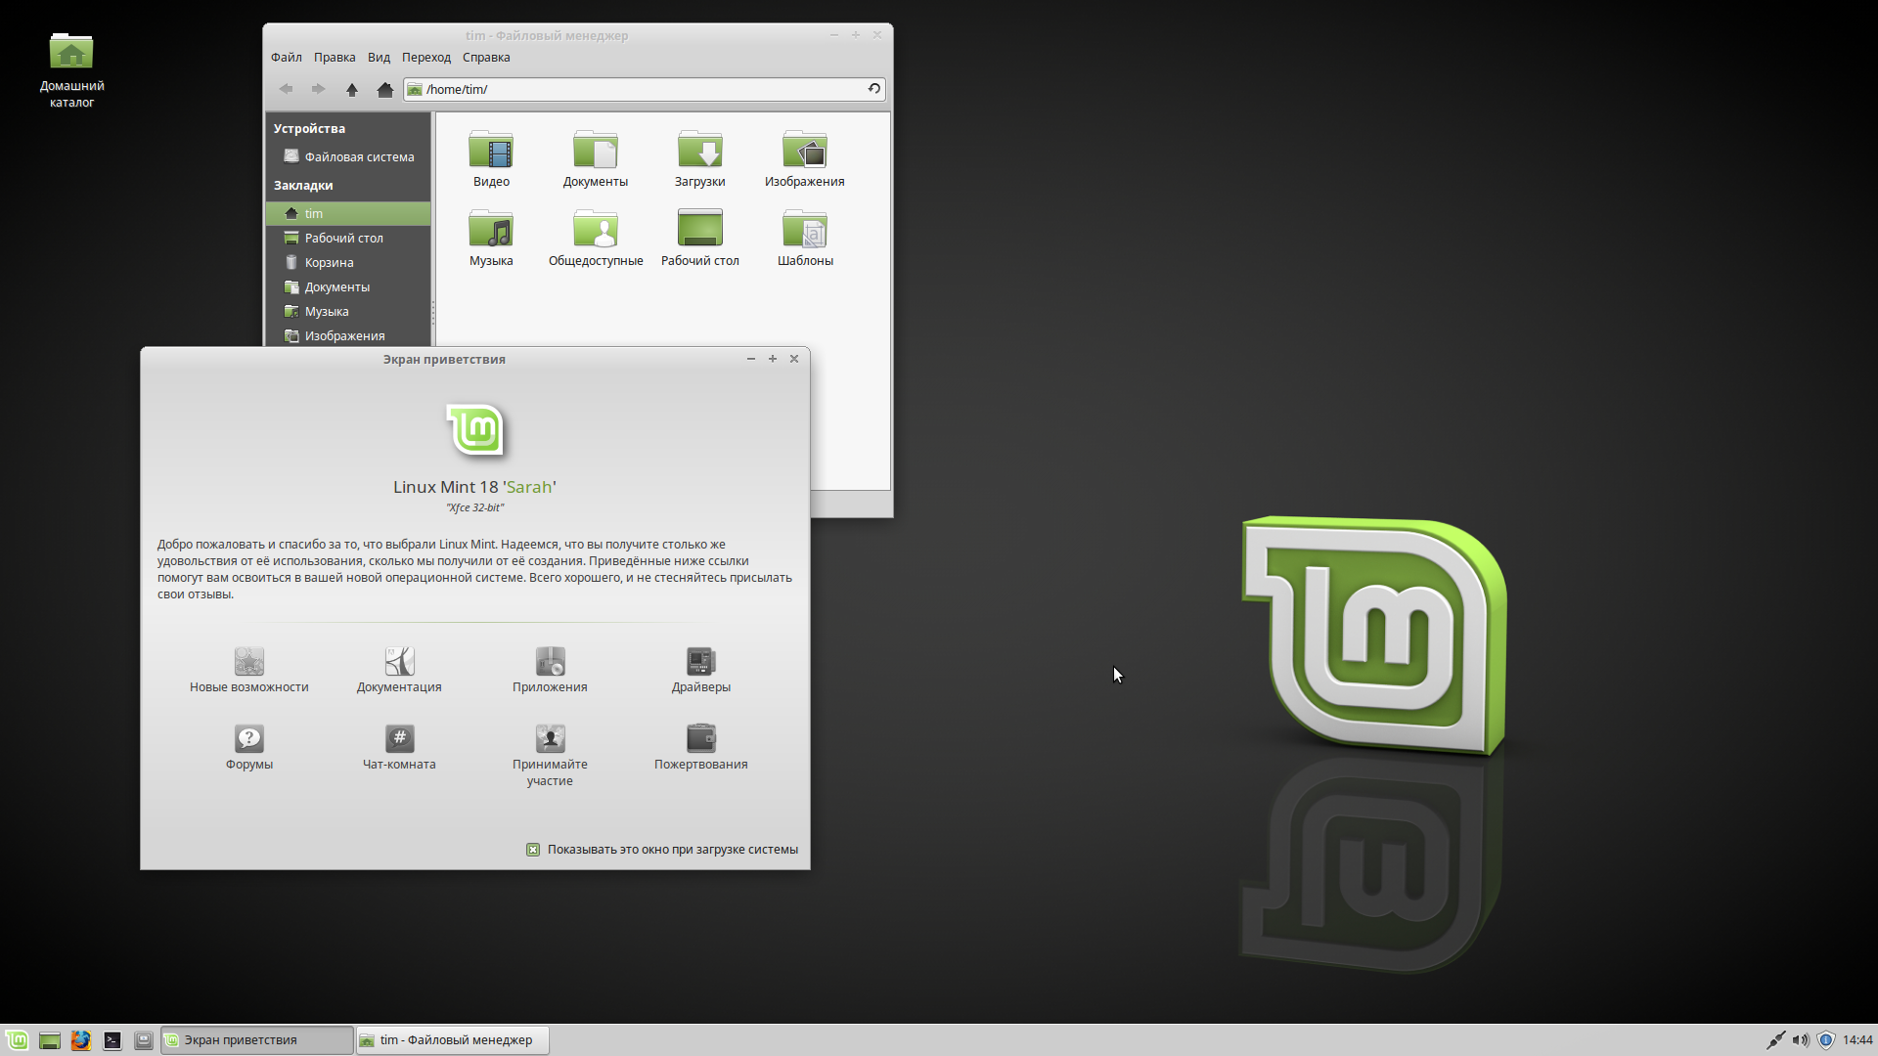Click the volume icon in system tray
1878x1056 pixels.
click(x=1801, y=1040)
